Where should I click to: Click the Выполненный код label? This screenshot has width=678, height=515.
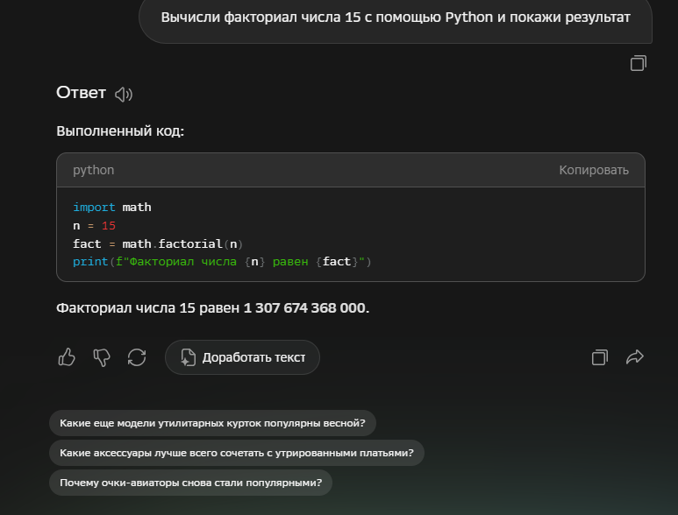(x=120, y=131)
